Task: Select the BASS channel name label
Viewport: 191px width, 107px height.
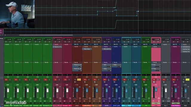Action: tap(107, 106)
